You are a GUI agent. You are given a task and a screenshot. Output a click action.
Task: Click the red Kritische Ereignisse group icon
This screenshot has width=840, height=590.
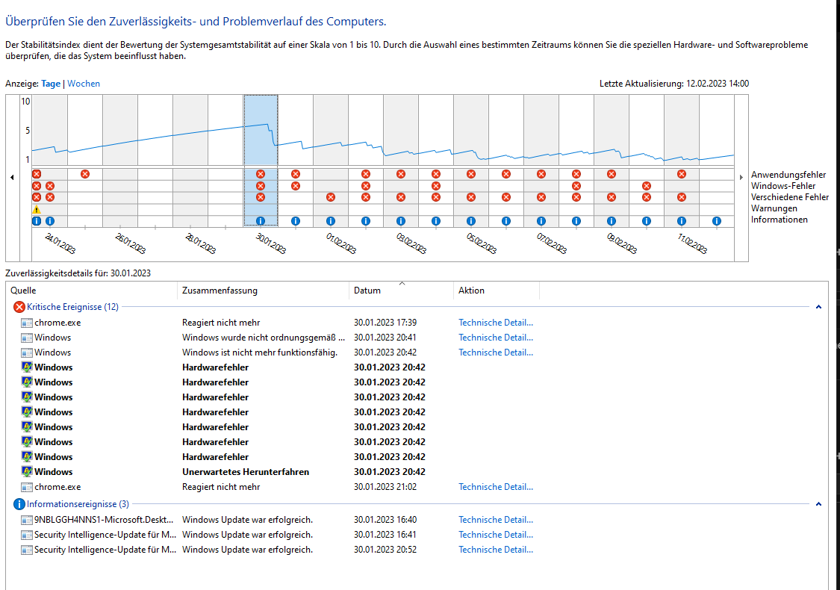(19, 307)
